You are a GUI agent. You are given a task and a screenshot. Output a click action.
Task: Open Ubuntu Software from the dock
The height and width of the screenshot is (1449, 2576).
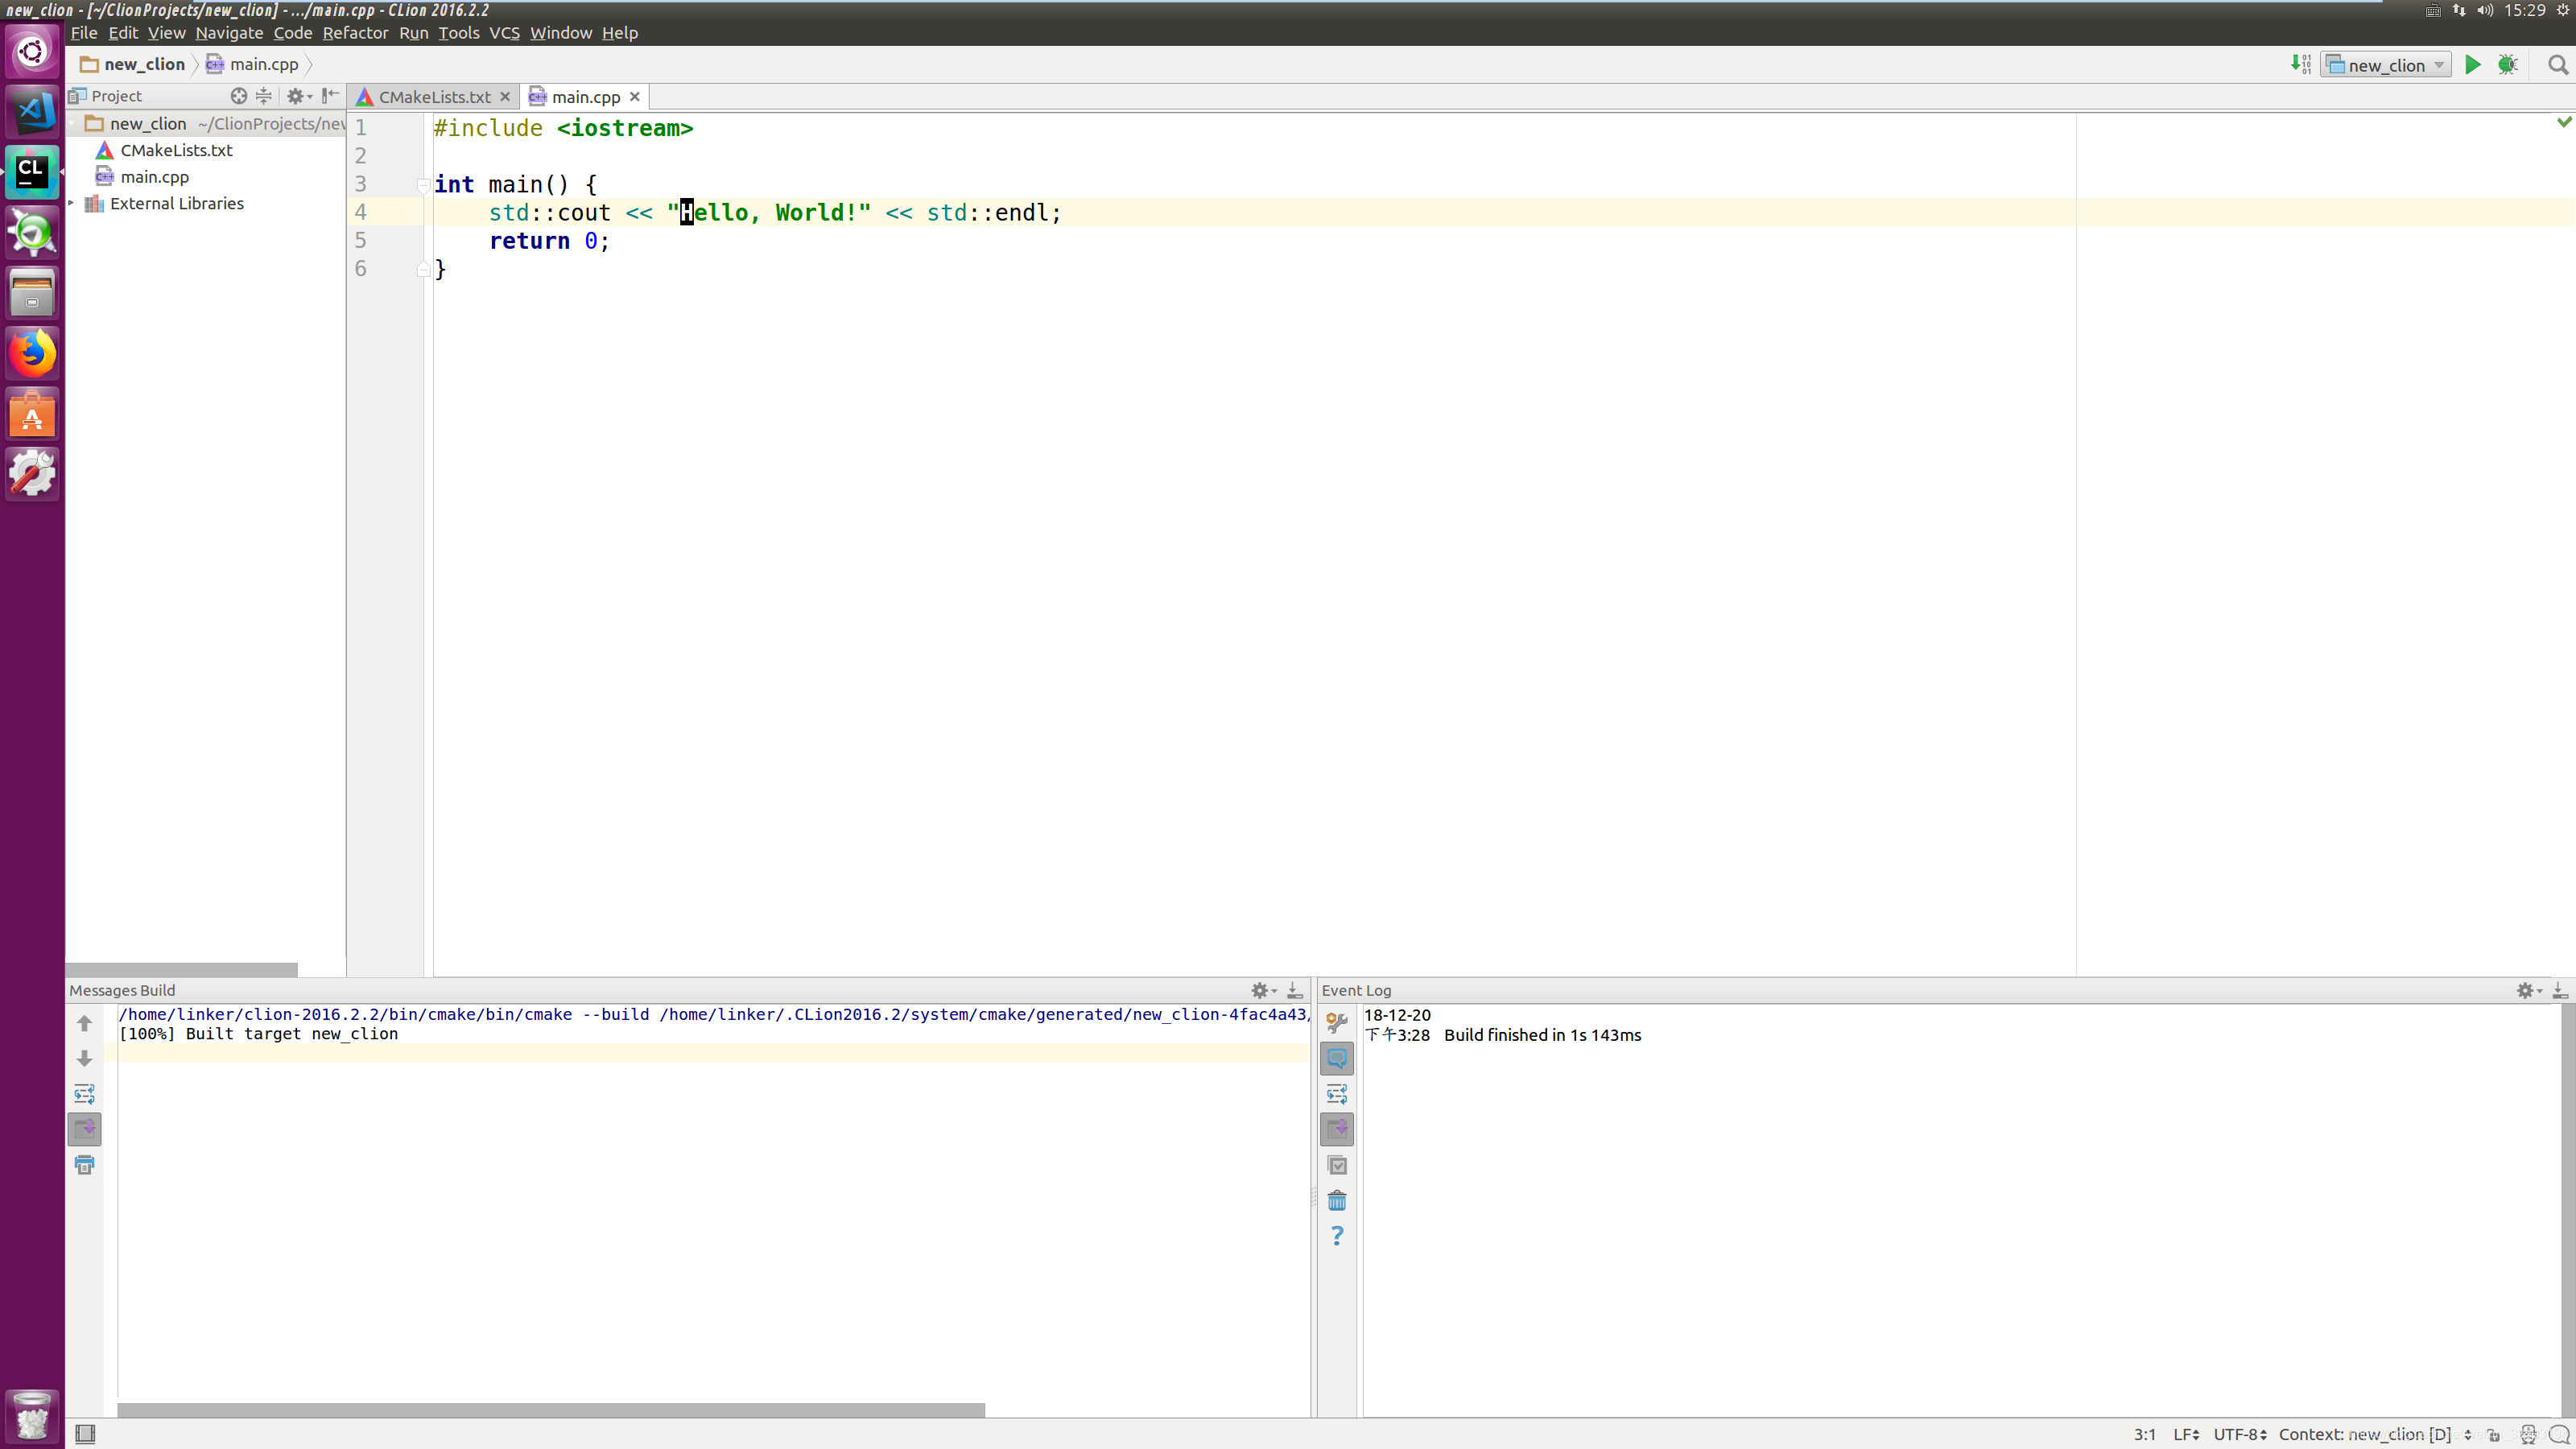32,414
